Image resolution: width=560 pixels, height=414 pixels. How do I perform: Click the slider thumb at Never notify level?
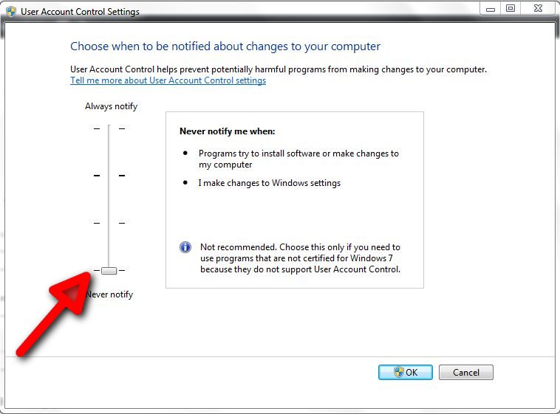click(x=109, y=271)
